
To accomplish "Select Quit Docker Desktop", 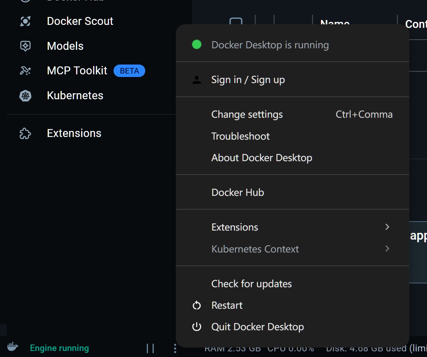I will [292, 327].
